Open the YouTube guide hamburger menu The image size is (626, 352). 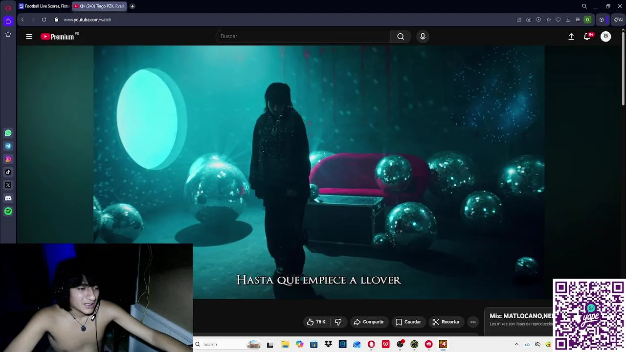pyautogui.click(x=29, y=37)
